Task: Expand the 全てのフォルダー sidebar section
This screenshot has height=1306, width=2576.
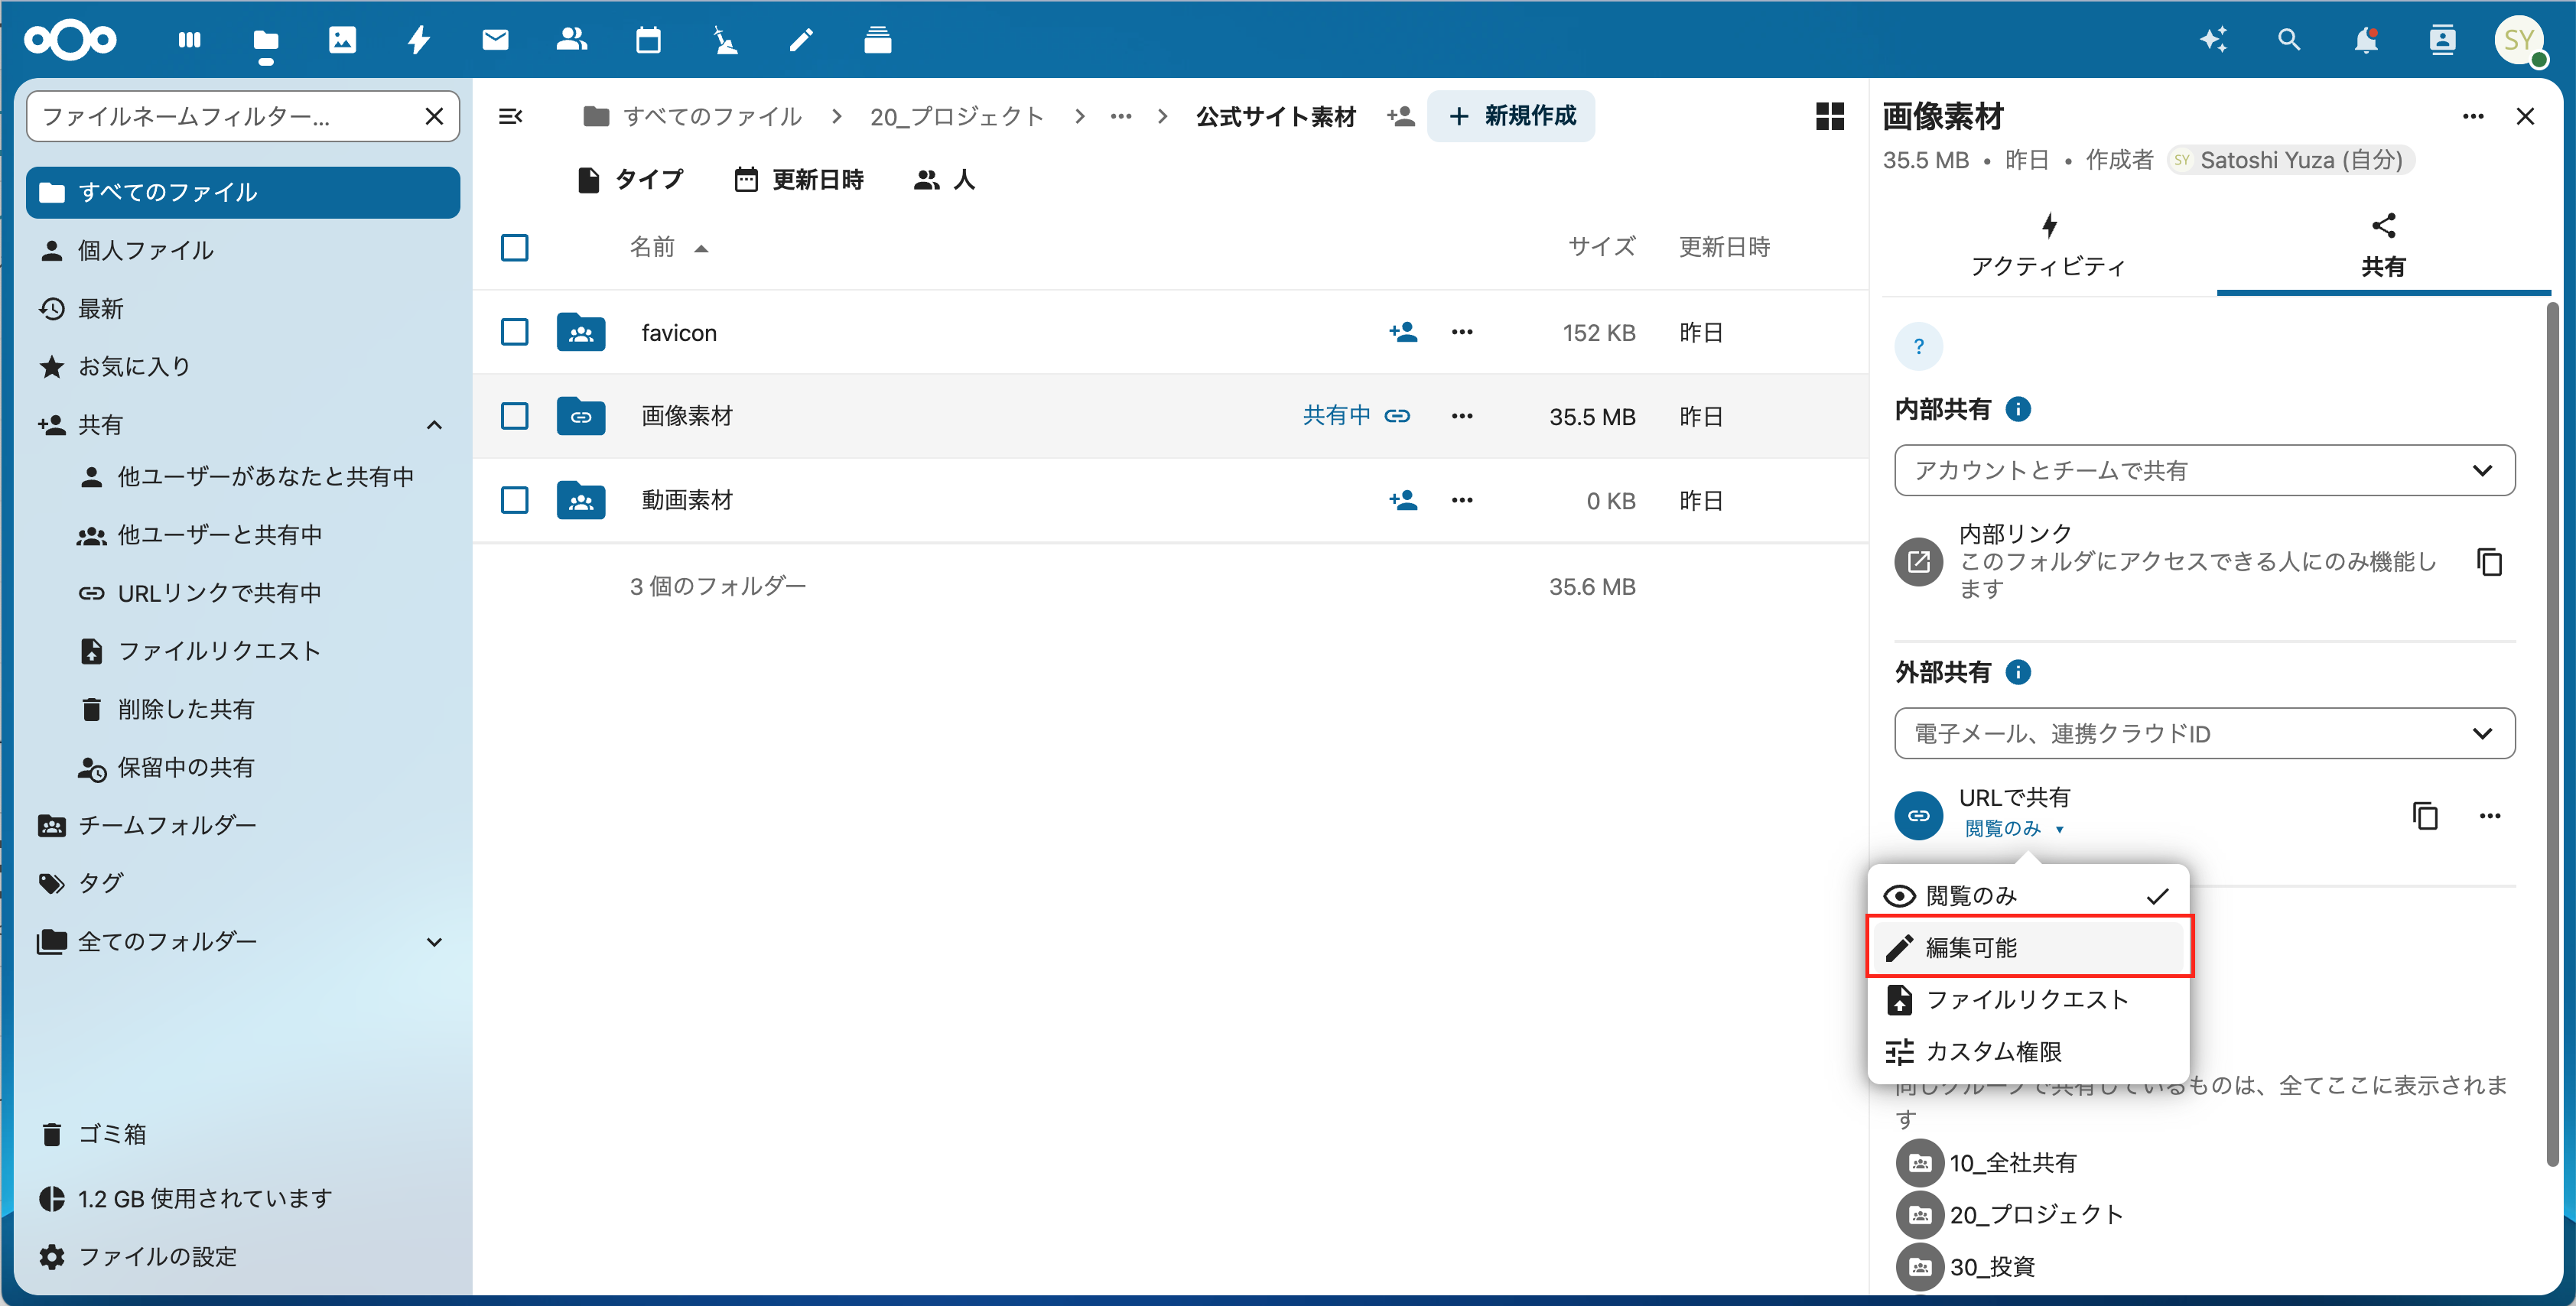Action: point(434,941)
